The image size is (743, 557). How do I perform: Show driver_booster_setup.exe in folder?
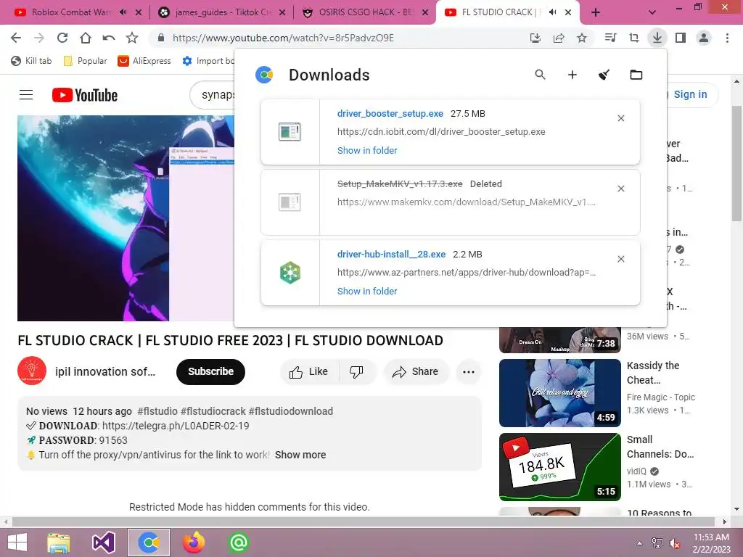(x=366, y=151)
